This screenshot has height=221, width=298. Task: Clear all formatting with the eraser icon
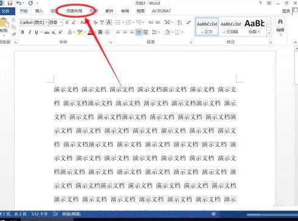[x=95, y=23]
